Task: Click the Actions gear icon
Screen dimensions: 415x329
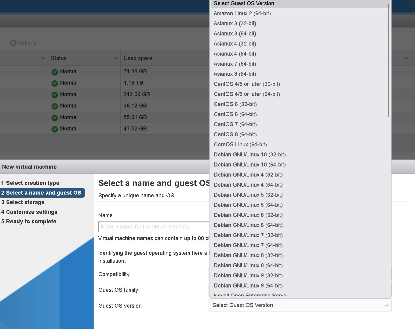Action: click(13, 43)
